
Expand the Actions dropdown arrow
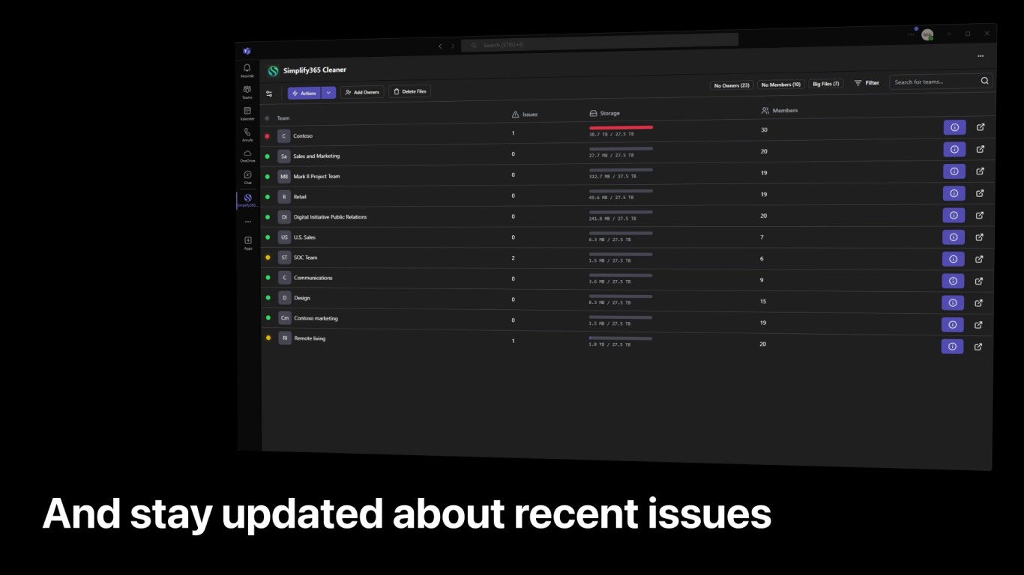pos(328,93)
